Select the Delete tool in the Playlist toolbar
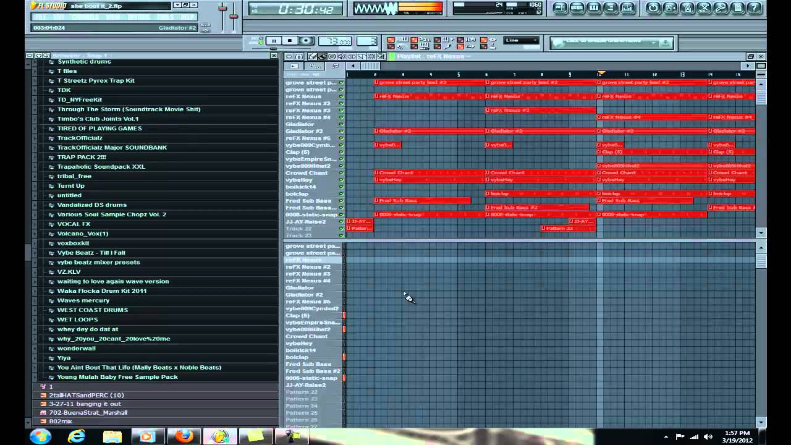 click(332, 57)
